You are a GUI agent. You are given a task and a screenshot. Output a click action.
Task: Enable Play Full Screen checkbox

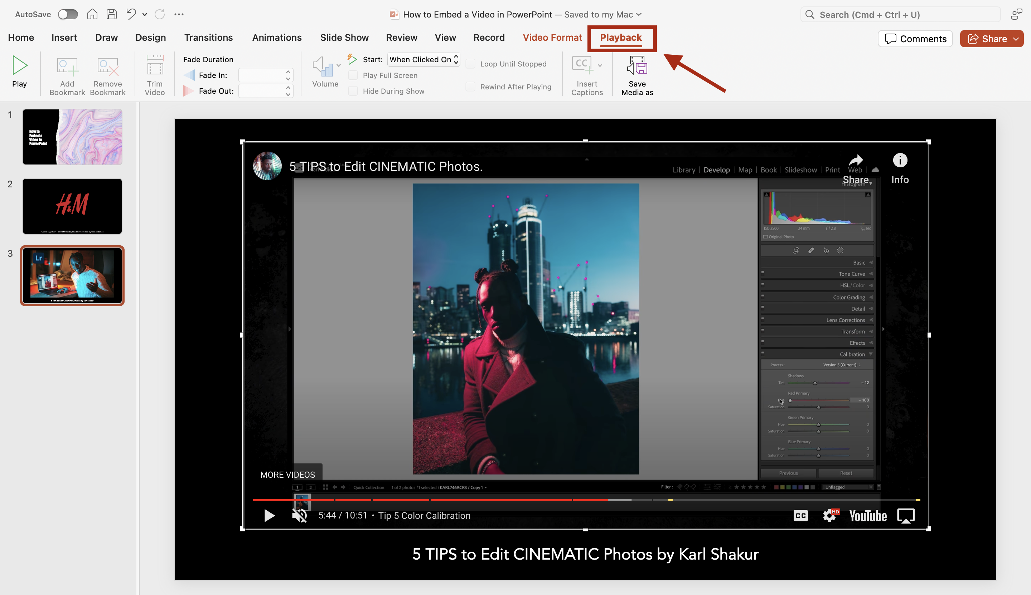[x=353, y=75]
